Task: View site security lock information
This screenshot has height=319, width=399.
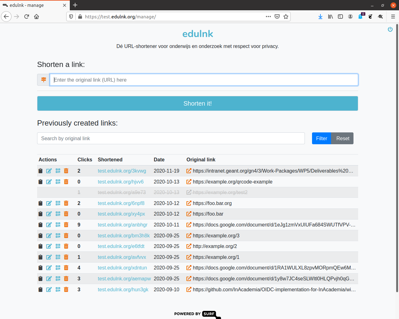Action: tap(80, 17)
